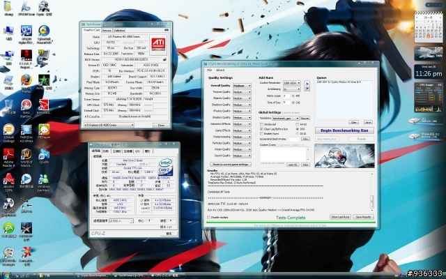This screenshot has height=279, width=446.
Task: Click the ATI Radeon logo in GPU-Z
Action: point(158,44)
